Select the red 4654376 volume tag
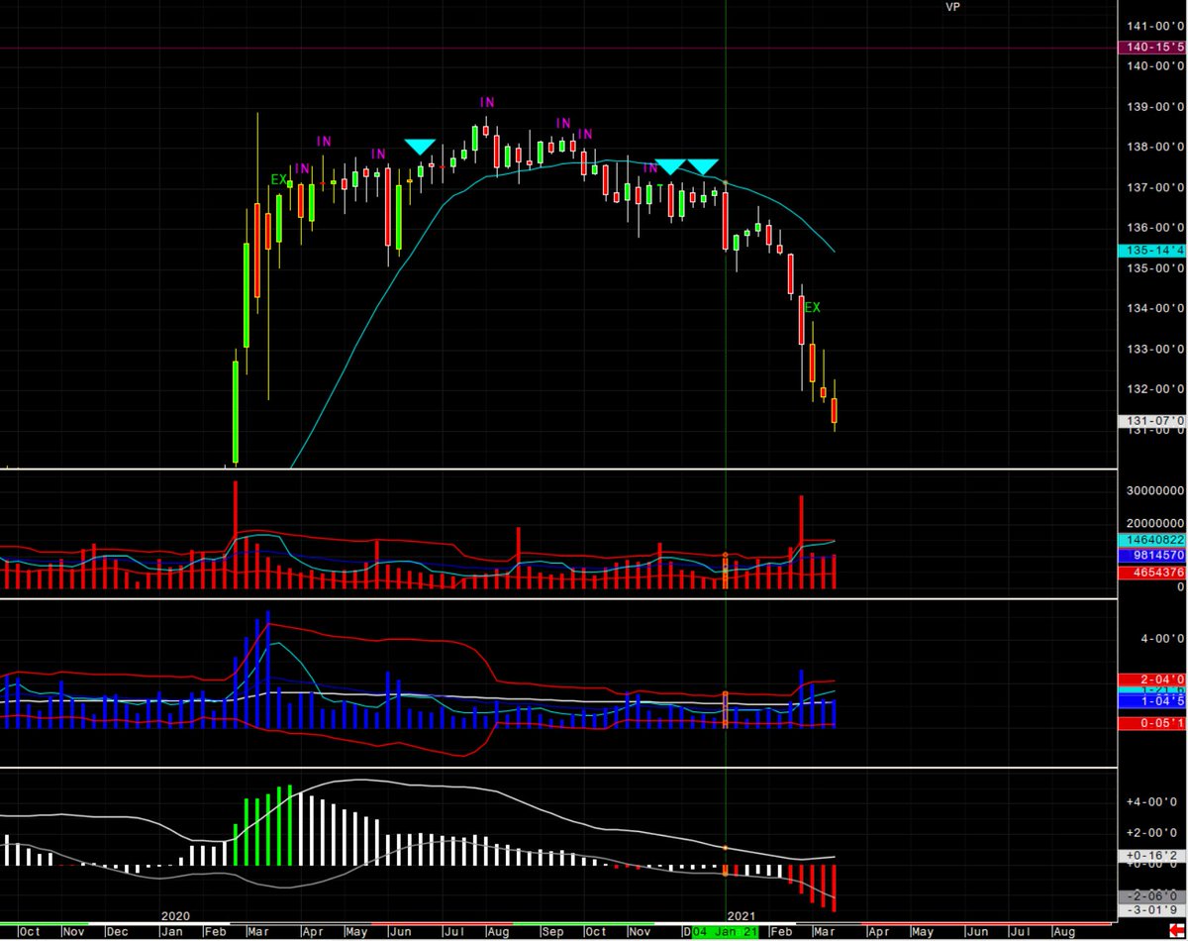The height and width of the screenshot is (941, 1188). point(1151,573)
